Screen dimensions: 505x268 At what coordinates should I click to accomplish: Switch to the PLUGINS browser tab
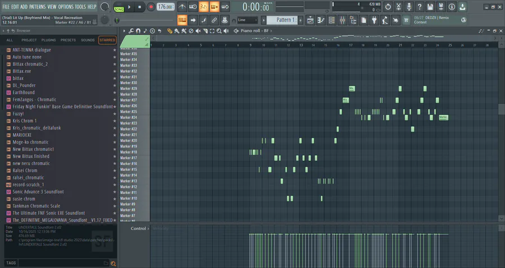click(49, 40)
